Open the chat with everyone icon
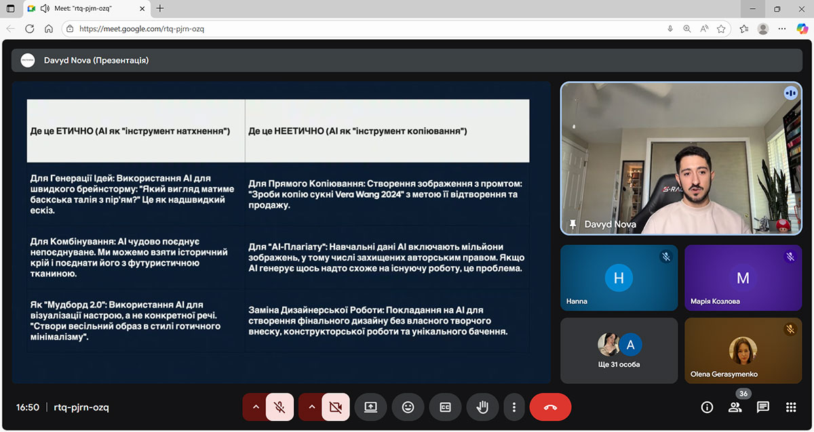Viewport: 814px width, 432px height. [762, 407]
